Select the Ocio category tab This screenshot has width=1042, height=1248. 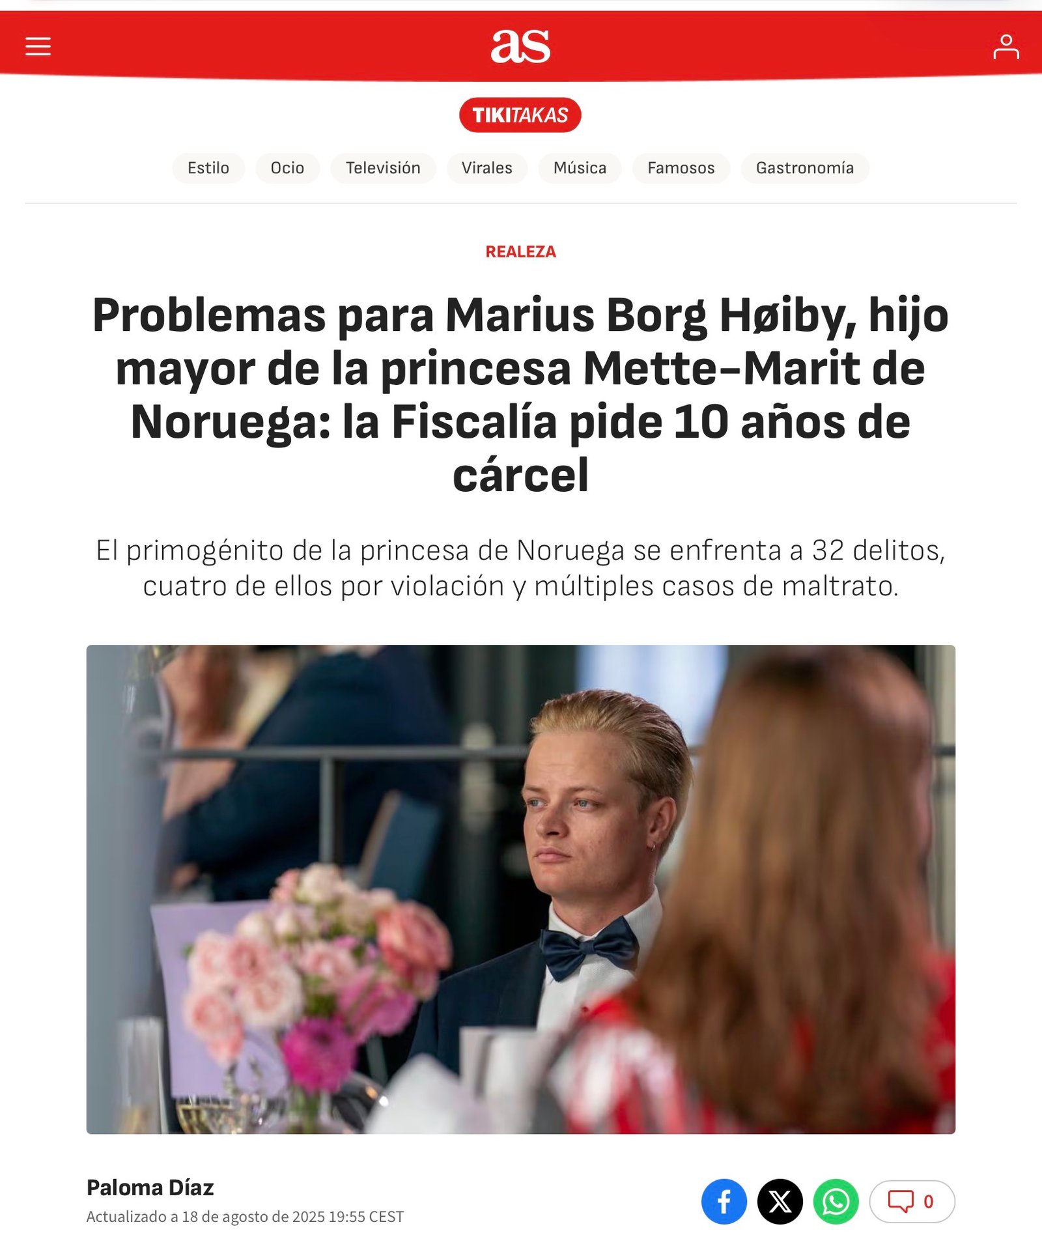(x=287, y=168)
